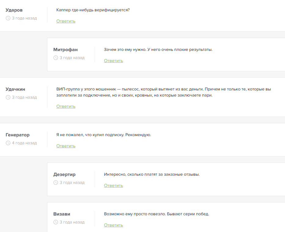Click the author name Митрофан
This screenshot has height=232, width=285.
[65, 50]
